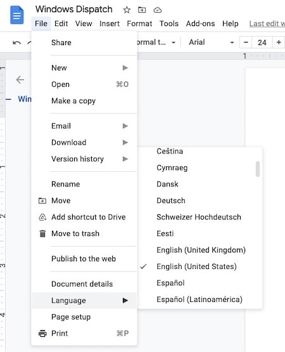Open the File menu
285x352 pixels.
[x=41, y=23]
